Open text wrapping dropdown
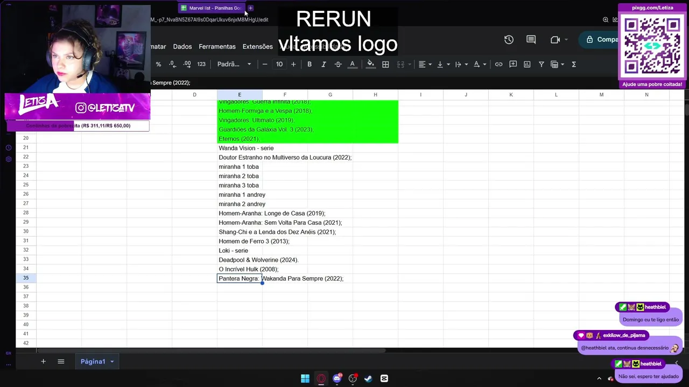The width and height of the screenshot is (689, 387). tap(461, 64)
